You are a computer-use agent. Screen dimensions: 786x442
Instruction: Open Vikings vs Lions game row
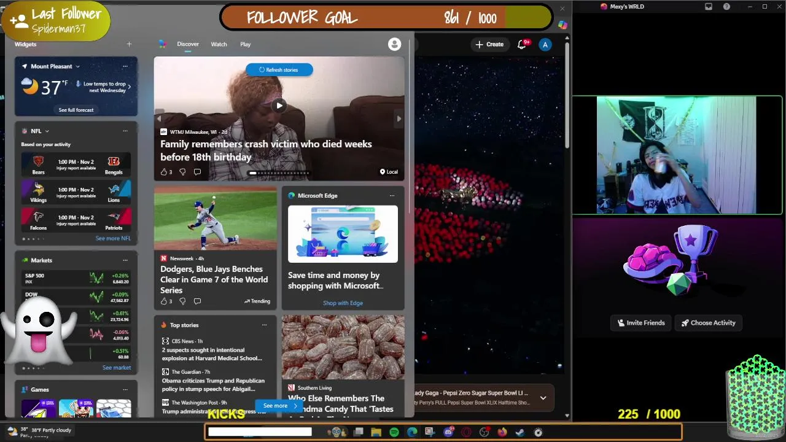coord(76,192)
